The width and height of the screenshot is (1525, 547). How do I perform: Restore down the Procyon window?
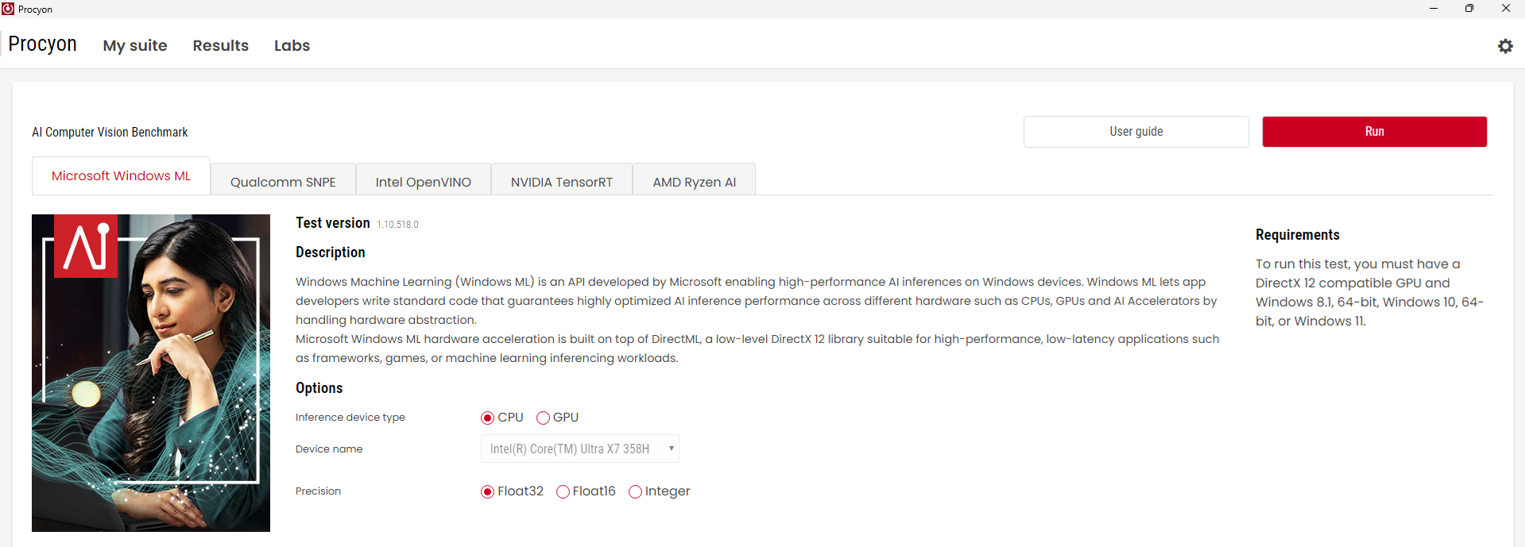click(x=1469, y=9)
